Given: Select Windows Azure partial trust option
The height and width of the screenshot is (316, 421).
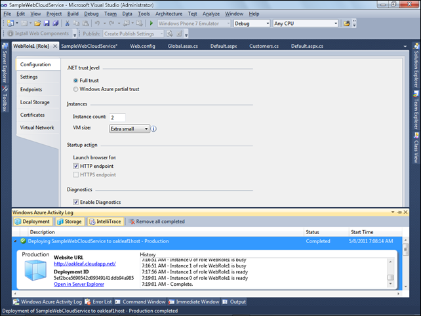Looking at the screenshot, I should tap(76, 89).
